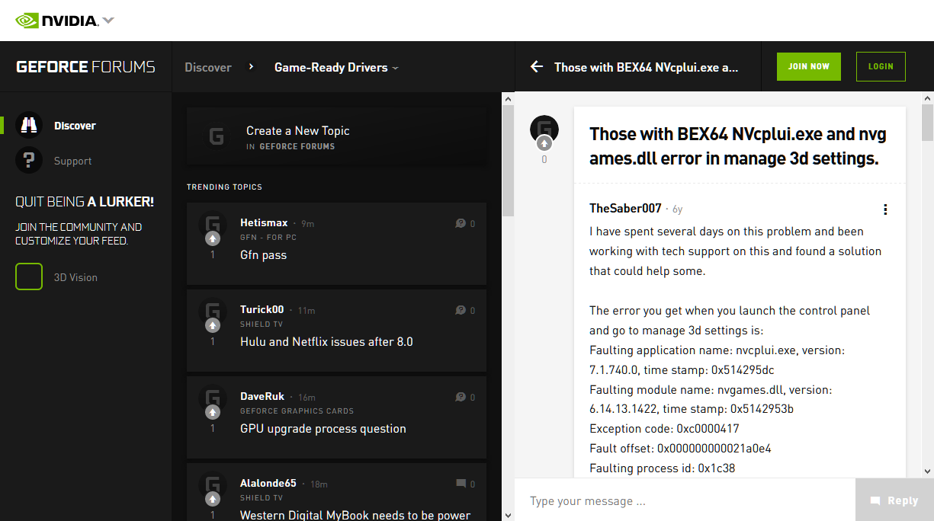Click the topics list scrollbar thumb
This screenshot has height=521, width=934.
509,160
